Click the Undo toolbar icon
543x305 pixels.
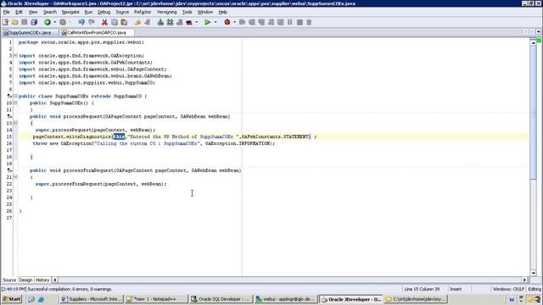[x=81, y=22]
